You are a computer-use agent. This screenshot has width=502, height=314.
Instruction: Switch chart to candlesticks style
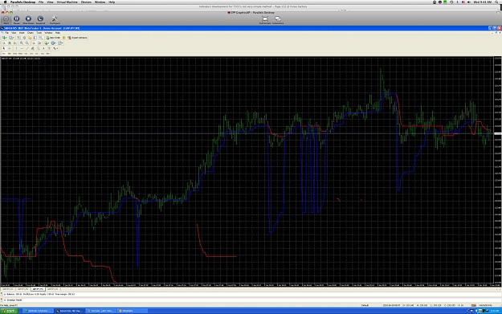coord(10,43)
